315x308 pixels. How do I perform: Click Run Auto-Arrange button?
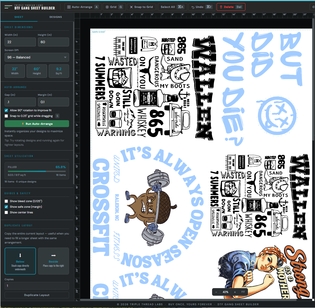(37, 124)
